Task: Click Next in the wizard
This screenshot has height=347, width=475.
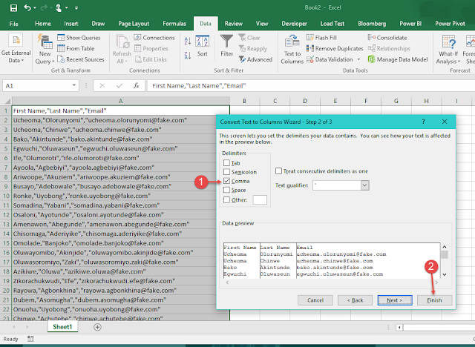Action: [x=395, y=300]
